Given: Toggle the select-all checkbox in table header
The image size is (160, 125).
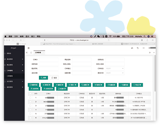Looking at the screenshot, I should pos(30,94).
